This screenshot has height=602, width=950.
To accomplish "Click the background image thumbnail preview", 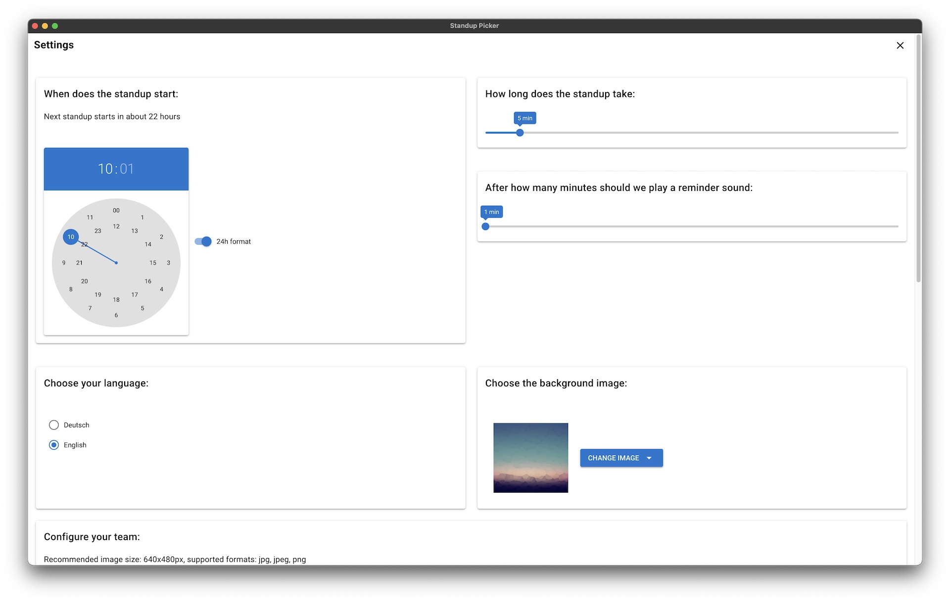I will [530, 458].
